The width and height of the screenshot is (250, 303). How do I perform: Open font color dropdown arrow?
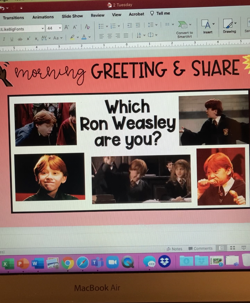point(90,37)
